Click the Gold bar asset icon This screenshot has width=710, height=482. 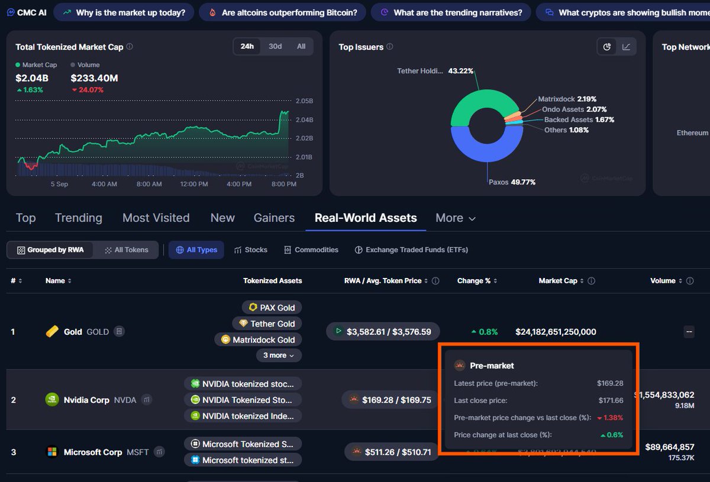52,332
